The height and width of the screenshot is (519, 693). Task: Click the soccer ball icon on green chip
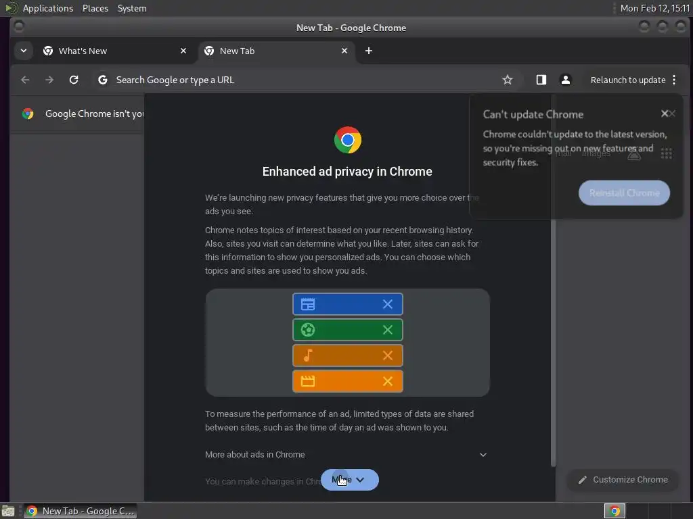[308, 330]
